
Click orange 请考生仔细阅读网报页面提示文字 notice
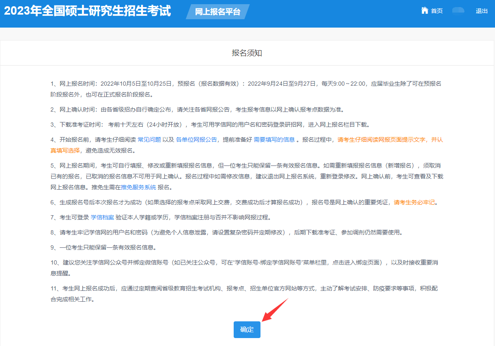click(x=382, y=140)
